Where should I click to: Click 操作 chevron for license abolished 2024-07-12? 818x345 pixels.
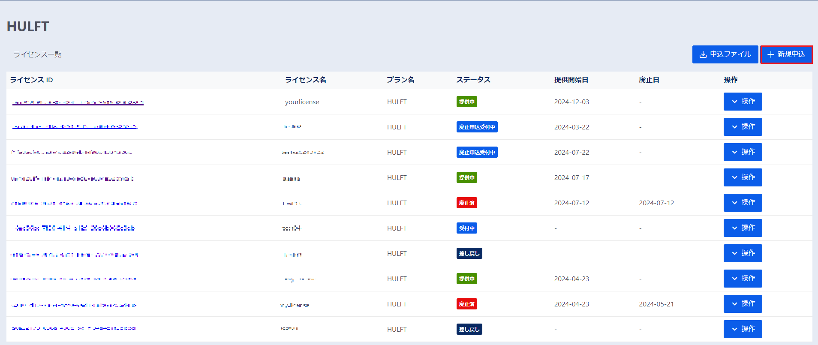(735, 203)
